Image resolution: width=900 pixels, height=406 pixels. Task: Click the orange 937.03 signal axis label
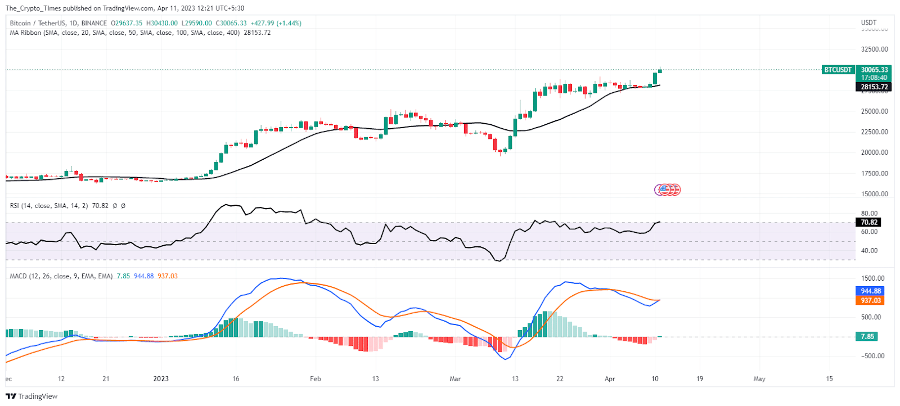coord(871,301)
